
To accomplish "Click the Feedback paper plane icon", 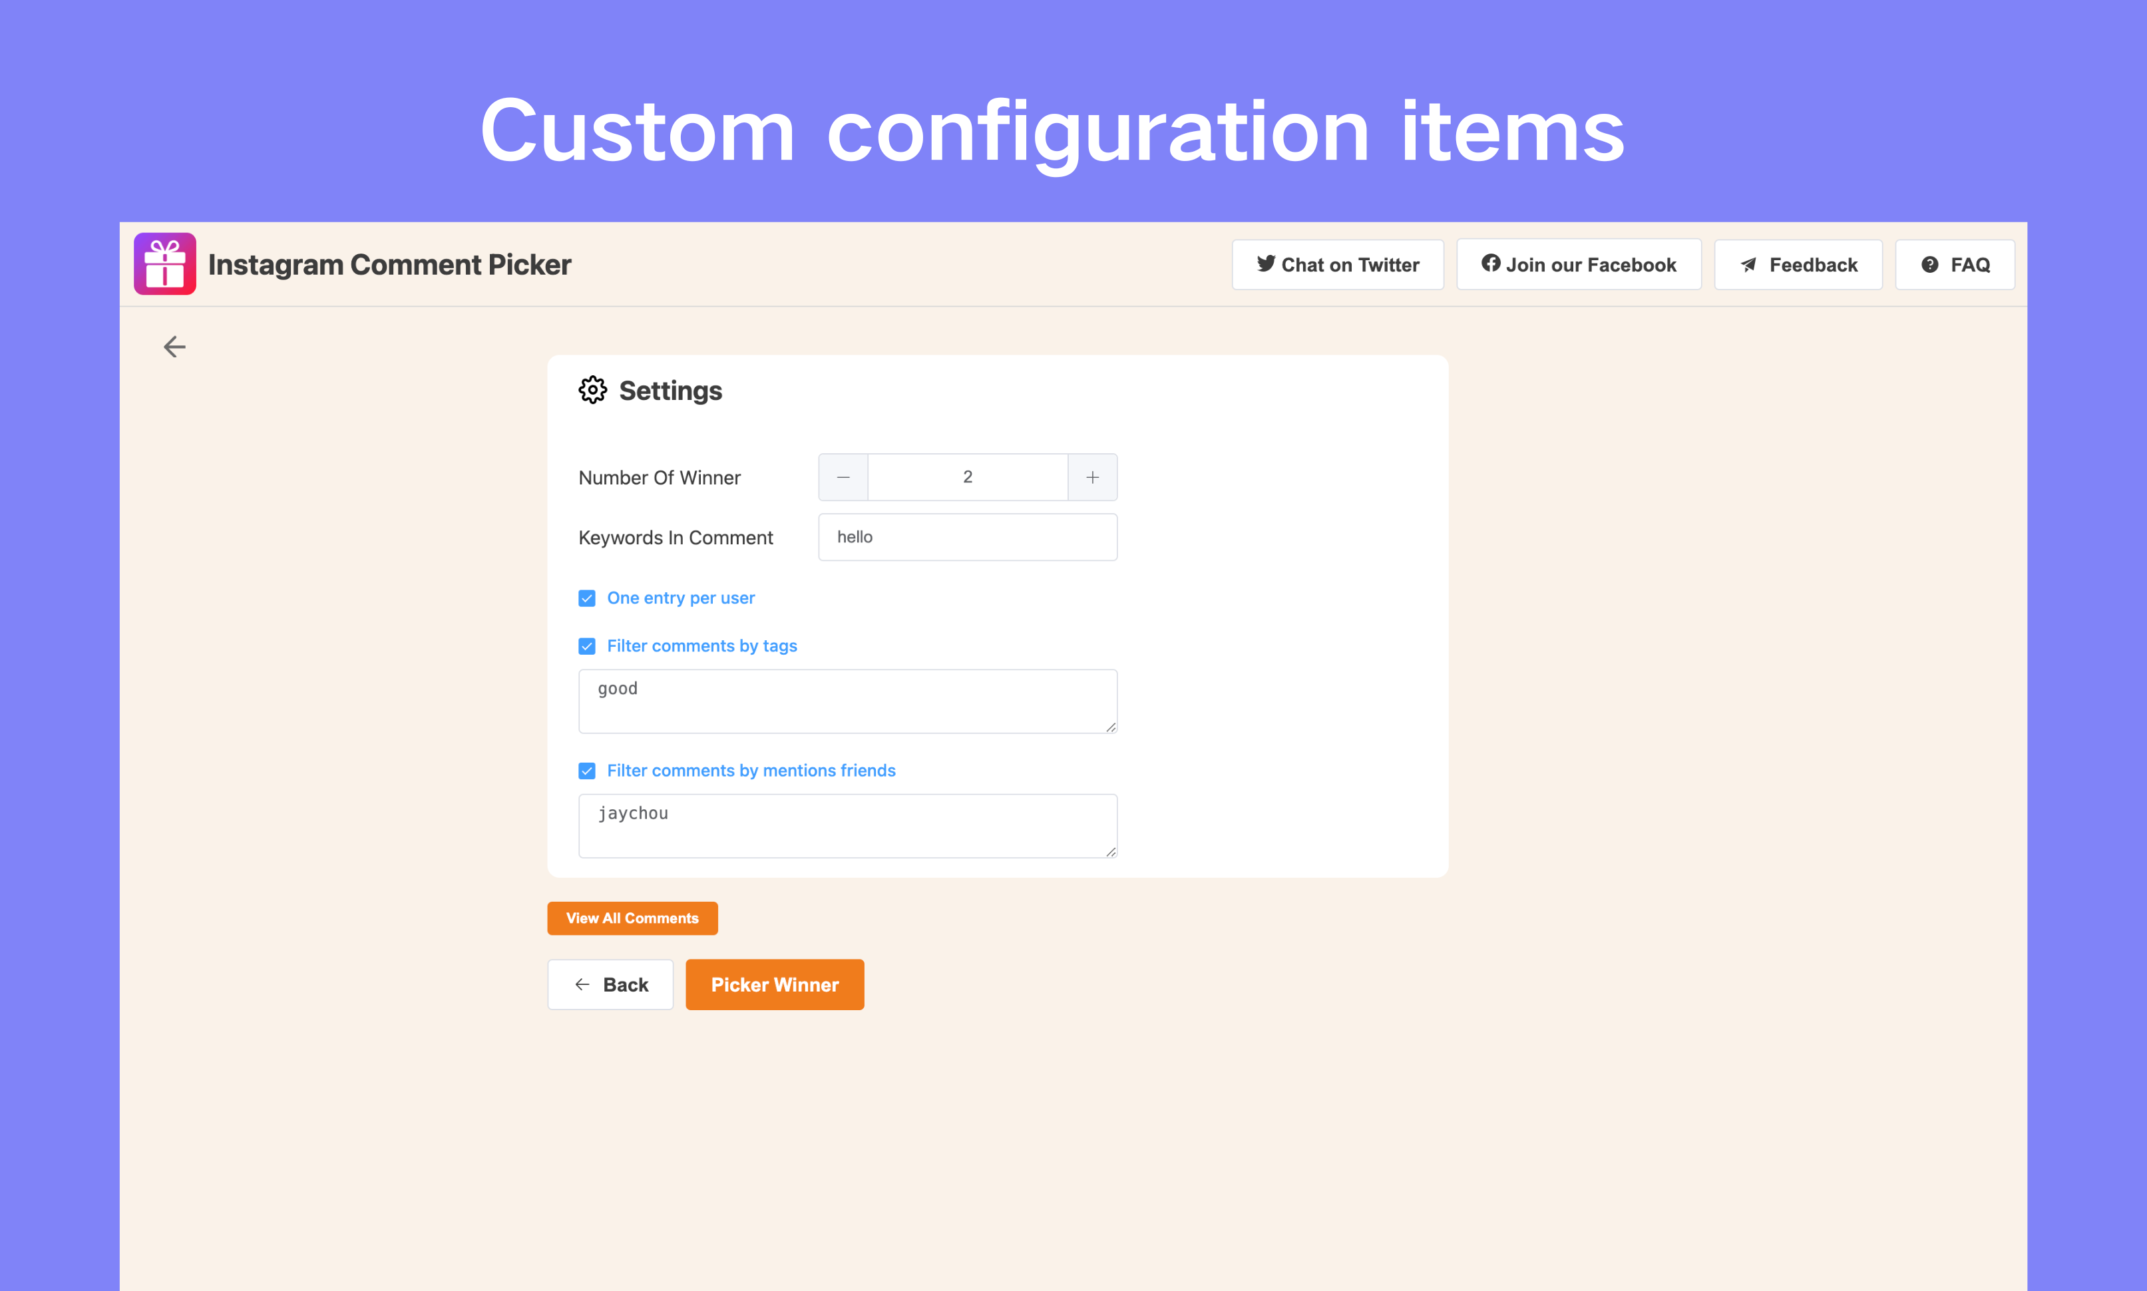I will click(1748, 264).
